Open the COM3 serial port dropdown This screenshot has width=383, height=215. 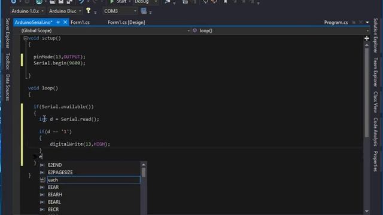click(120, 11)
